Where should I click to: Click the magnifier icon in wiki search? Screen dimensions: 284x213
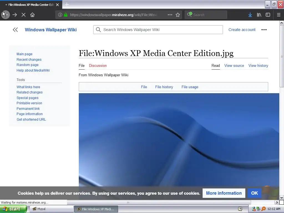(98, 30)
